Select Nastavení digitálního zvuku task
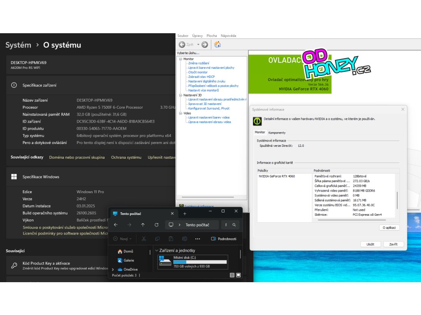 click(x=206, y=81)
